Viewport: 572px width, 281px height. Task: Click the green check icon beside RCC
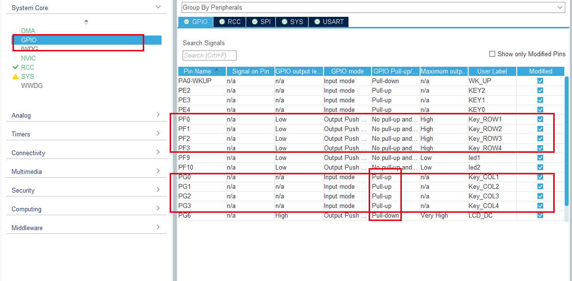[15, 67]
